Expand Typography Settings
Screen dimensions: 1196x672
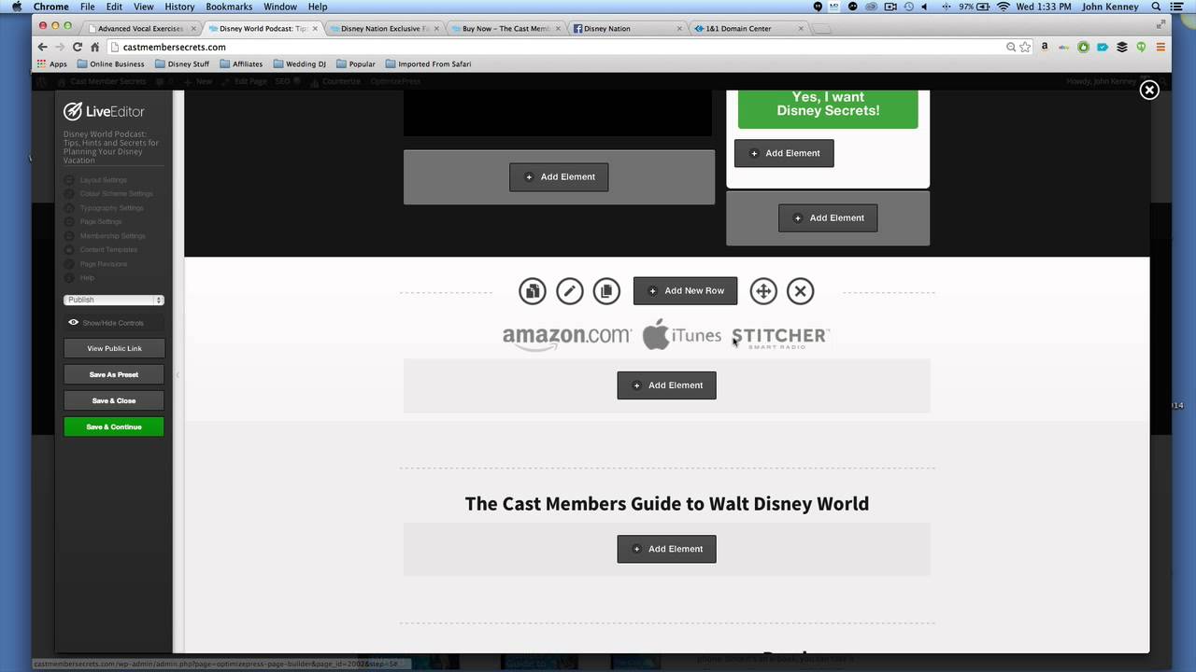pos(104,208)
